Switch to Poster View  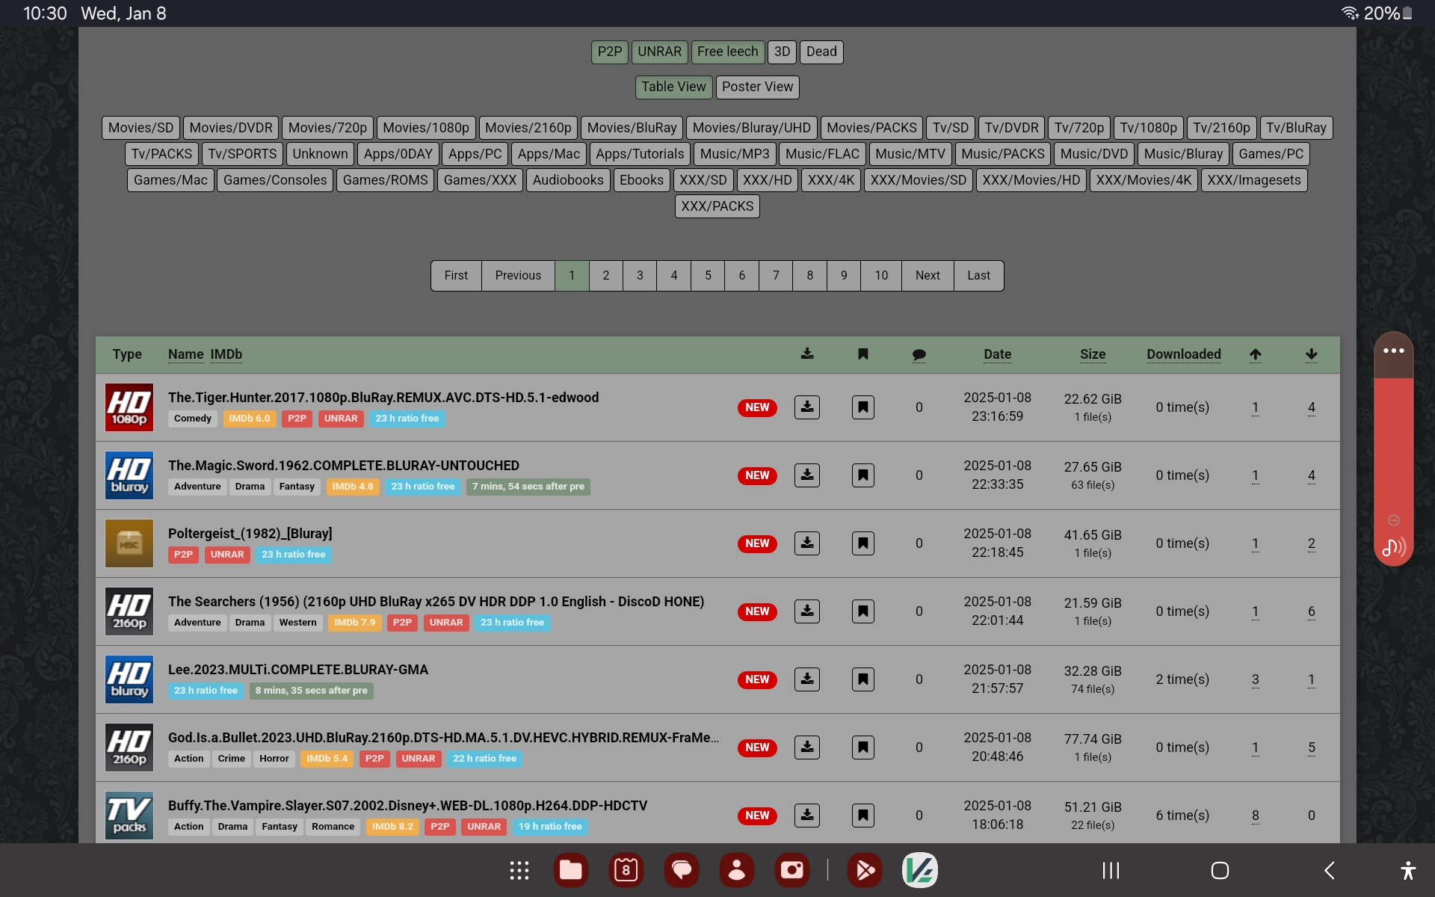tap(757, 87)
